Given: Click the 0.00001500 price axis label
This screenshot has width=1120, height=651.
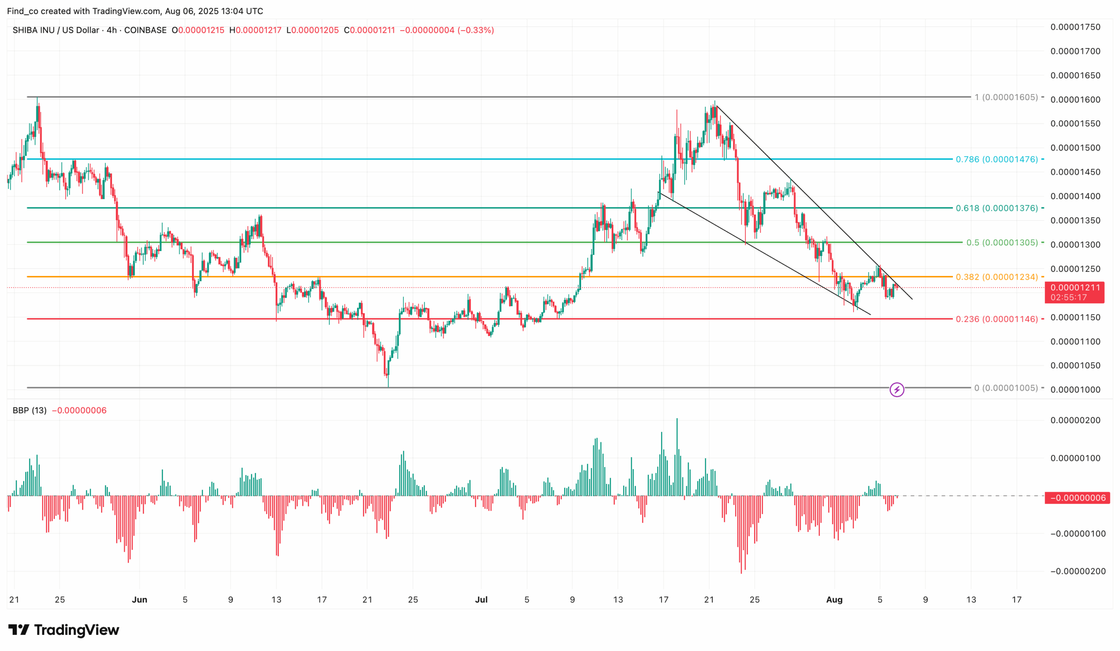Looking at the screenshot, I should click(x=1075, y=148).
